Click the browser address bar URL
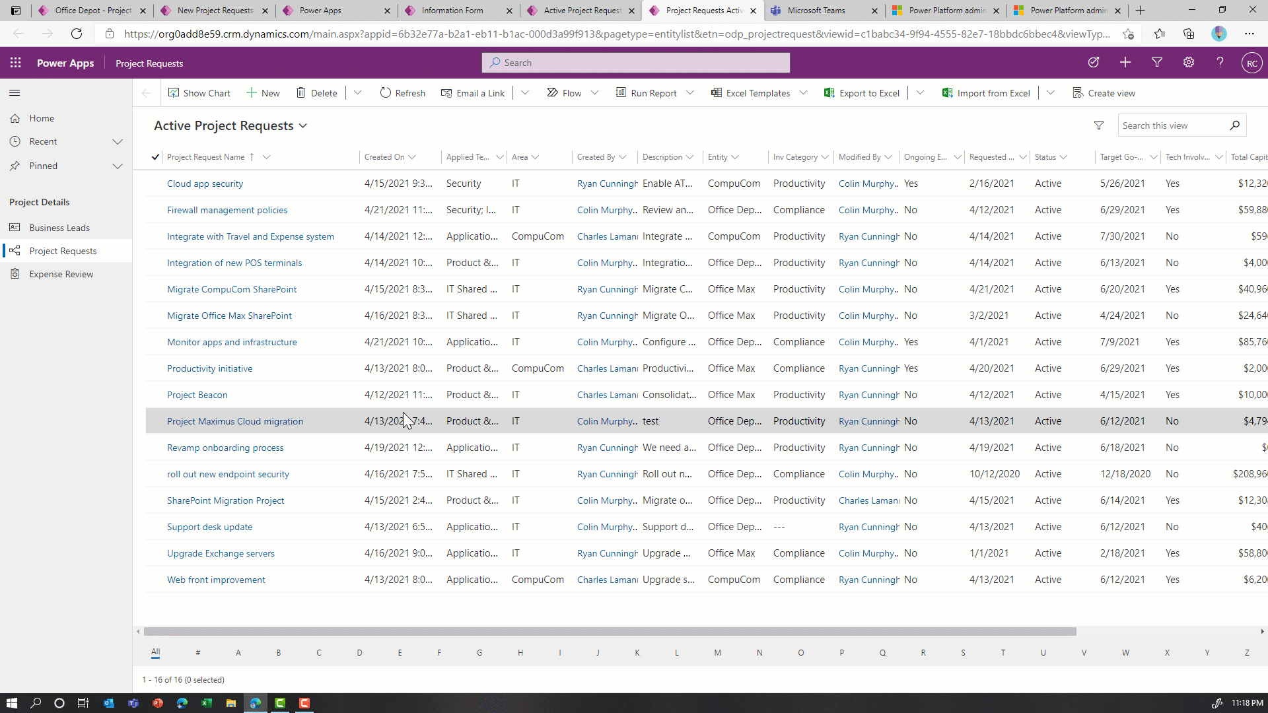Viewport: 1268px width, 713px height. tap(617, 34)
